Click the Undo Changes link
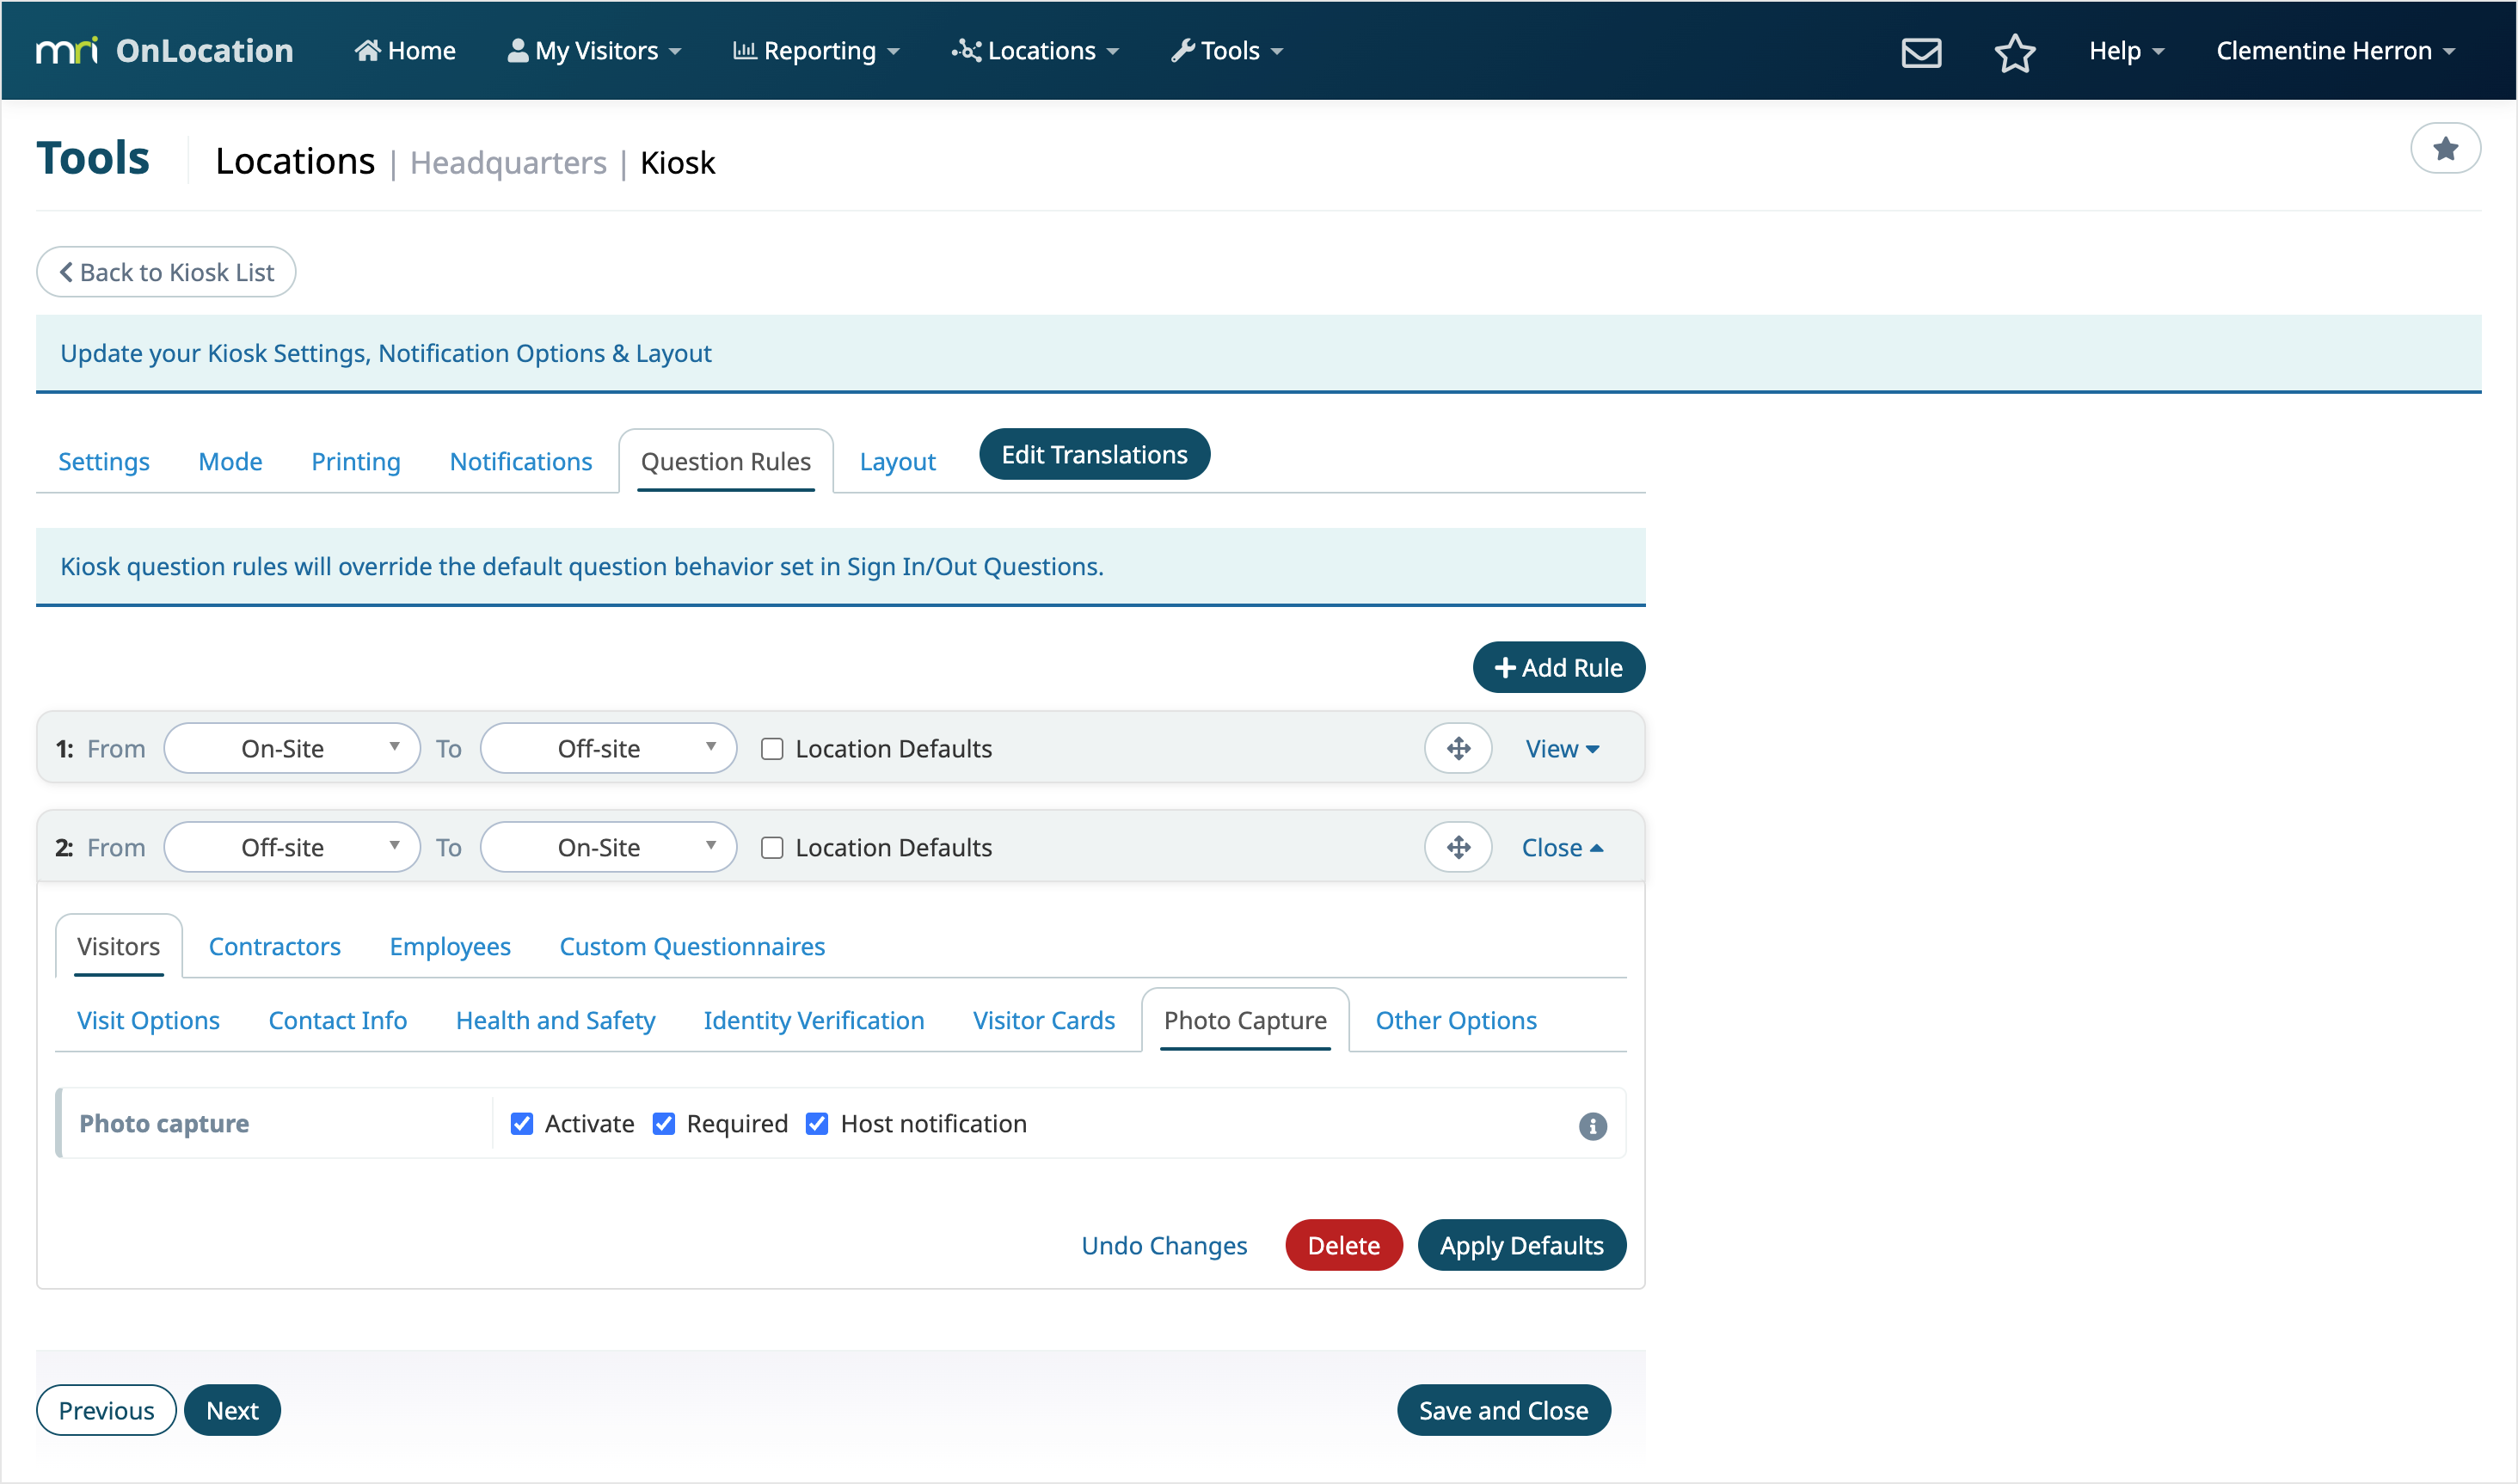The width and height of the screenshot is (2518, 1484). pos(1163,1245)
